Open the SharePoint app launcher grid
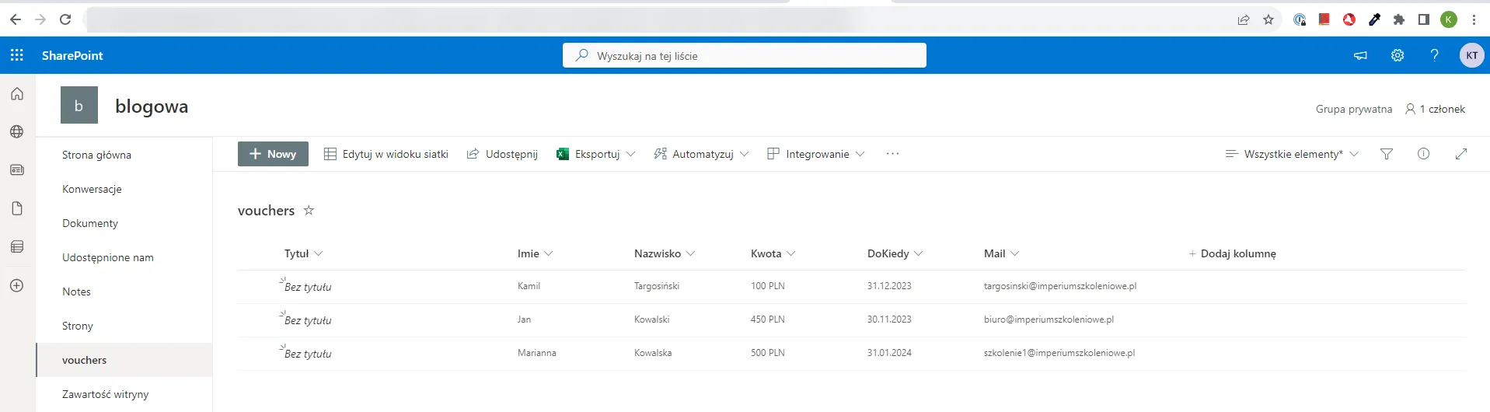This screenshot has width=1490, height=412. point(17,55)
